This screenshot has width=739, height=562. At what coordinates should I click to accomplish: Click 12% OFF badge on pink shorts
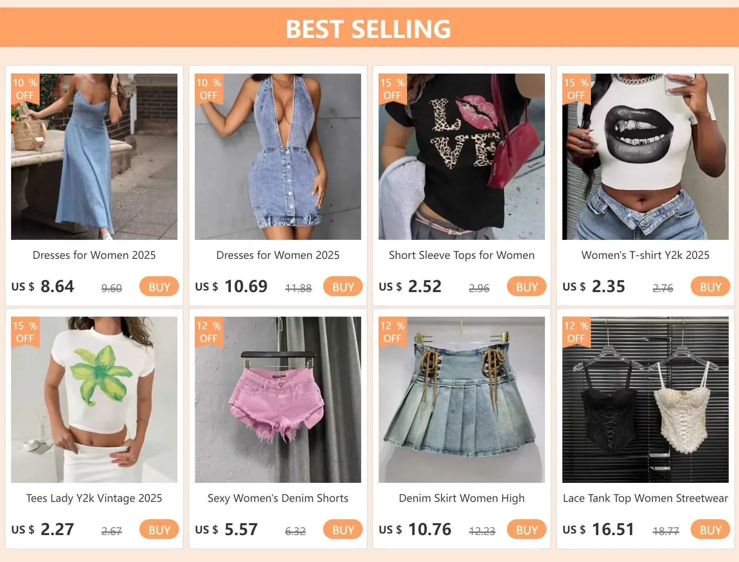pos(209,332)
